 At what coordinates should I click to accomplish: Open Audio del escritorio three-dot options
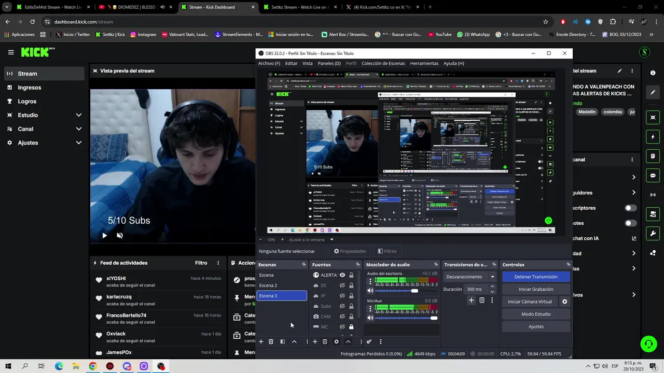point(370,282)
